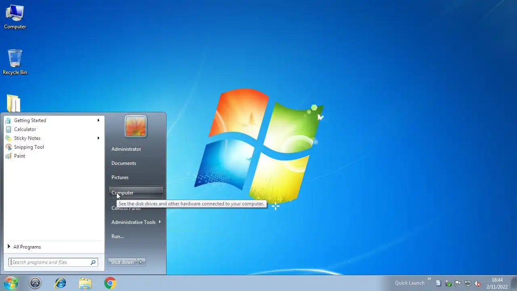Screen dimensions: 517x291
Task: Open Documents from Start menu
Action: (124, 163)
